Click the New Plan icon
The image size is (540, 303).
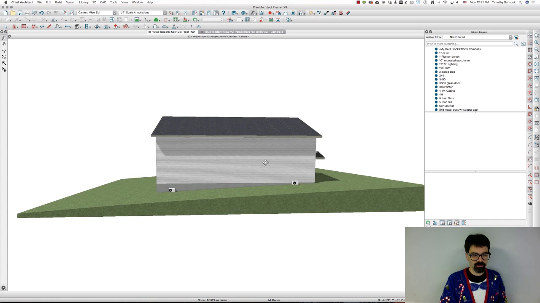(5, 13)
